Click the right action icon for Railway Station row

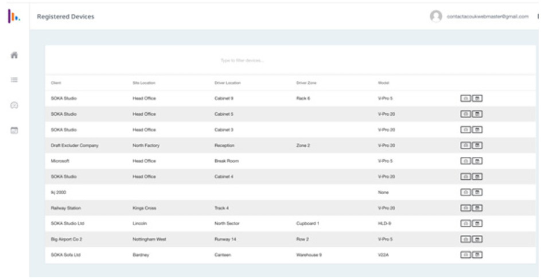click(477, 208)
